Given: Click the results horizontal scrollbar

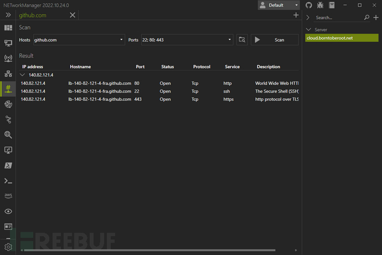Looking at the screenshot, I should coord(149,250).
